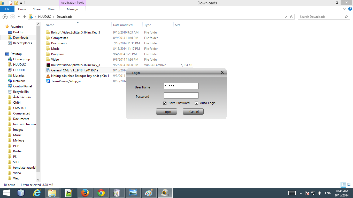Image resolution: width=353 pixels, height=198 pixels.
Task: Open Control Panel in sidebar
Action: pos(20,86)
